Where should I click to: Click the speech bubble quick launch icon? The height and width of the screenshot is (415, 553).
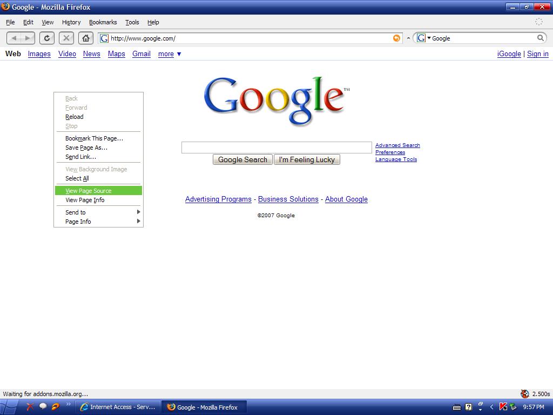43,406
